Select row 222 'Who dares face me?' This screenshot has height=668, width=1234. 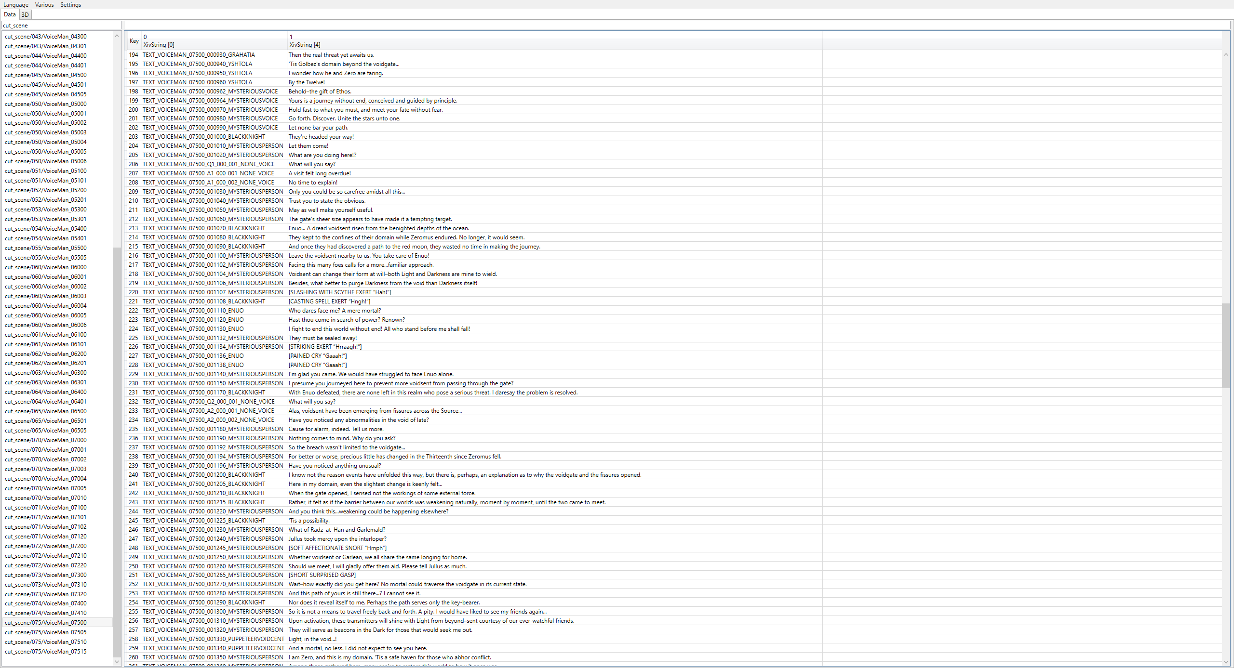(x=335, y=311)
